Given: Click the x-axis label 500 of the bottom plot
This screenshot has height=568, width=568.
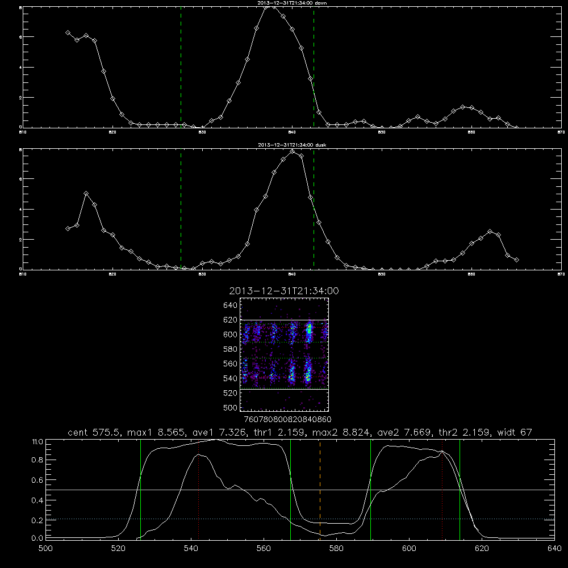Looking at the screenshot, I should pos(45,549).
